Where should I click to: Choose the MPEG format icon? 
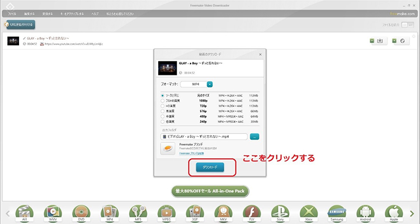[166, 214]
